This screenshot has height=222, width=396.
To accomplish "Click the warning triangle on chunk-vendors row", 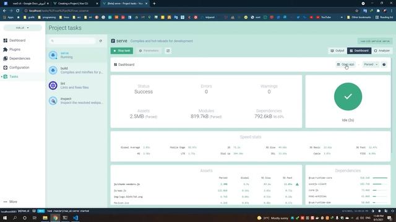I will (x=297, y=184).
